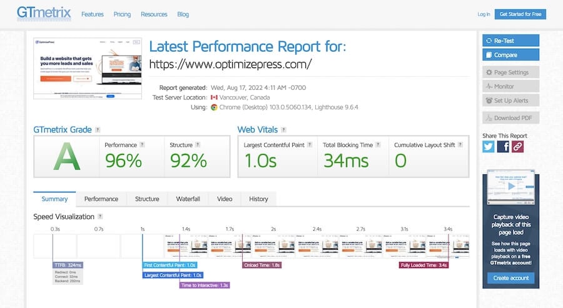Click the Web Vitals heading
This screenshot has width=563, height=308.
258,130
